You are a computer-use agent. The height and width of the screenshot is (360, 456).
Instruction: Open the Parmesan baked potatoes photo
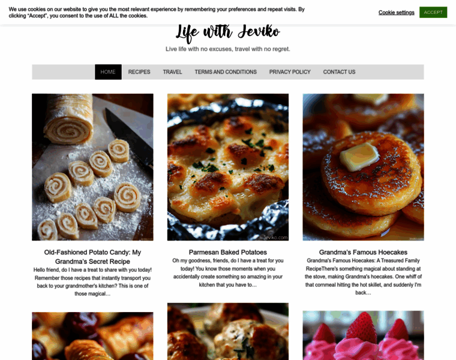[x=228, y=167]
